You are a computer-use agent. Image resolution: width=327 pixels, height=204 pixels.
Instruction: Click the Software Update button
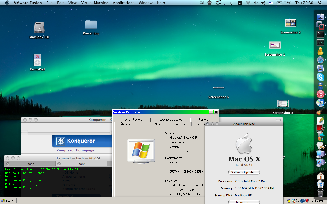(244, 172)
